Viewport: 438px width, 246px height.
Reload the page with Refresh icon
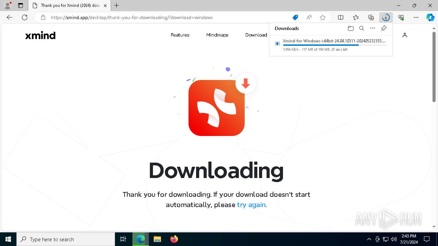(25, 17)
